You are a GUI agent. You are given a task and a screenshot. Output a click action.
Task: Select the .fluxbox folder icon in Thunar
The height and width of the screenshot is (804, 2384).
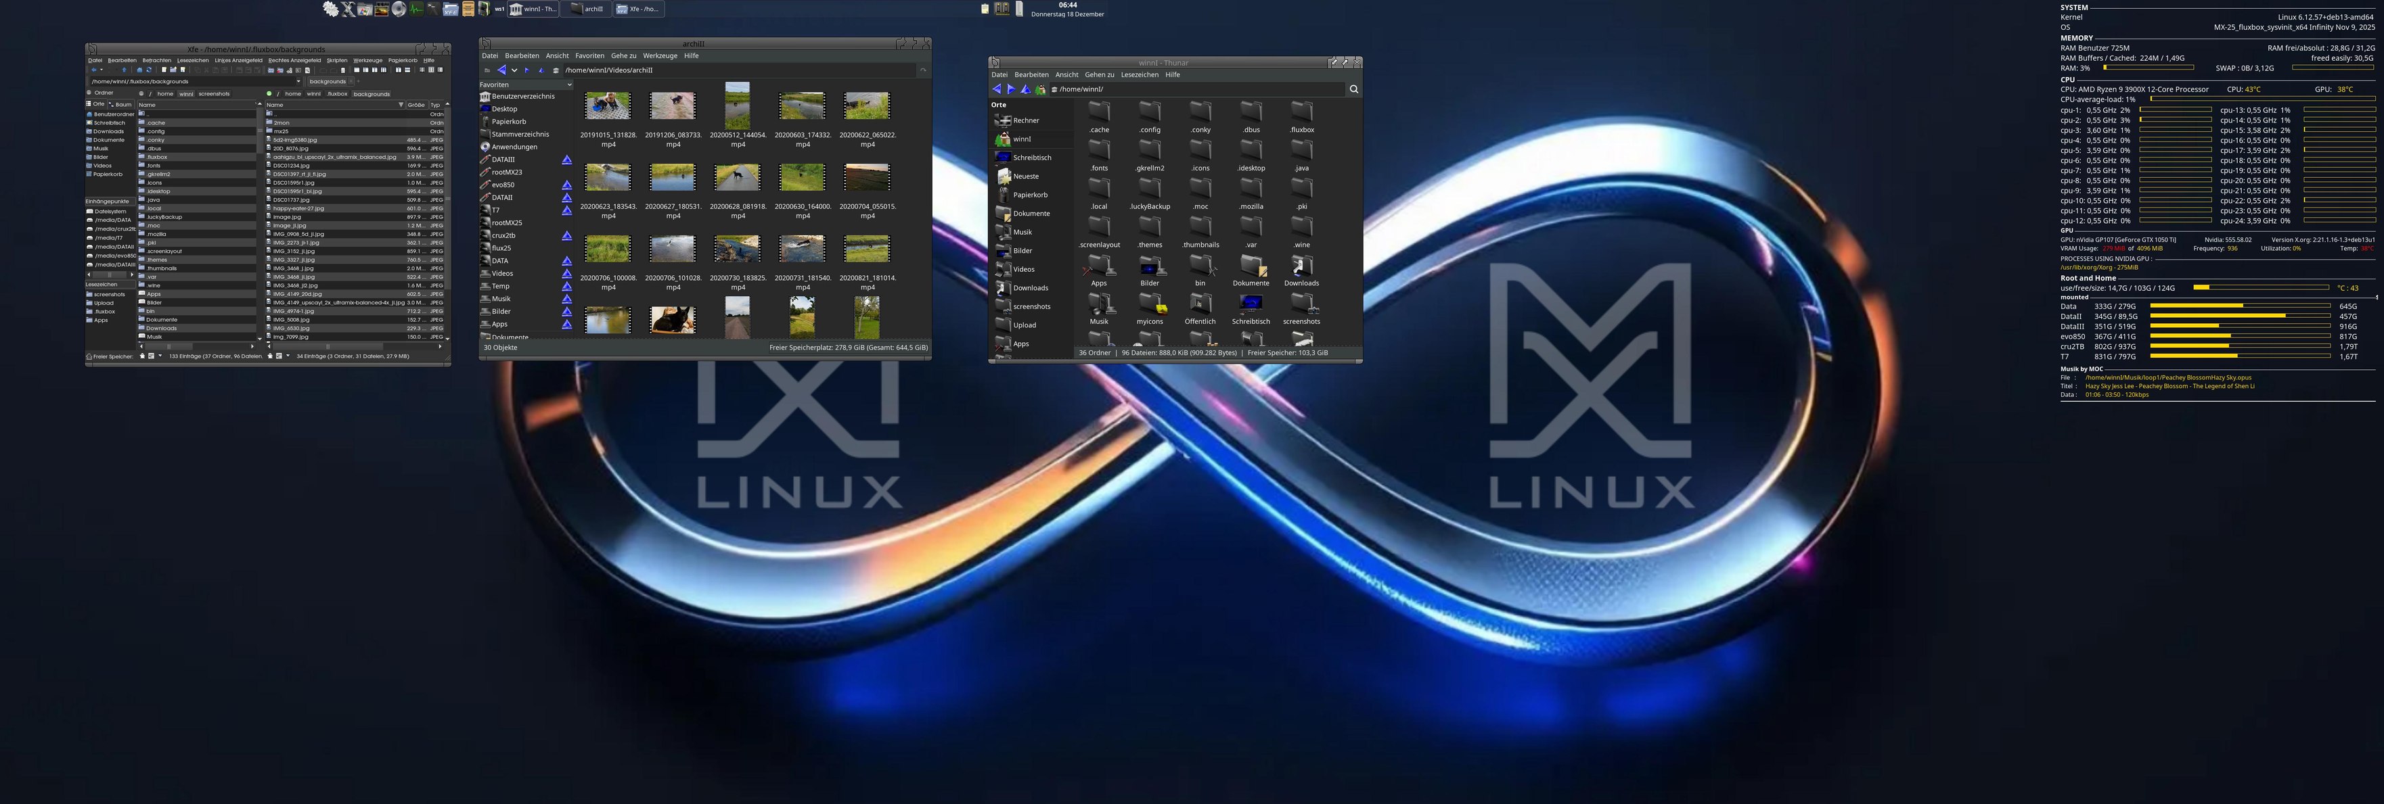(x=1302, y=111)
